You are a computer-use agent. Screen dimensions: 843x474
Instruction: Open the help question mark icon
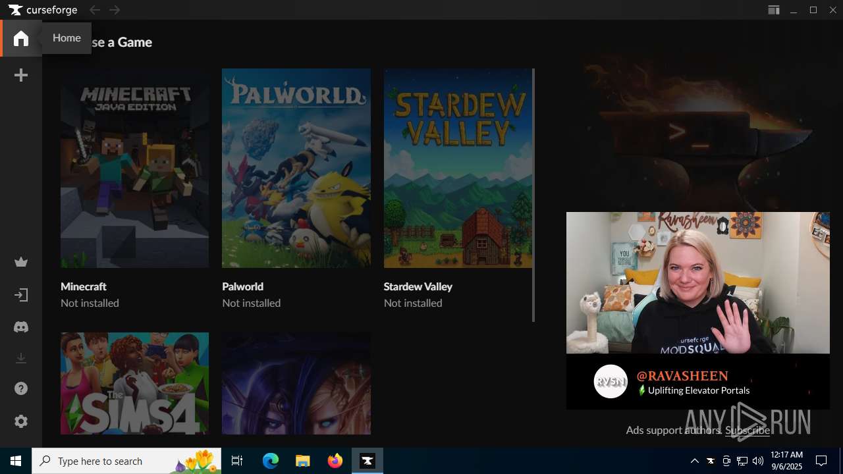[x=21, y=389]
